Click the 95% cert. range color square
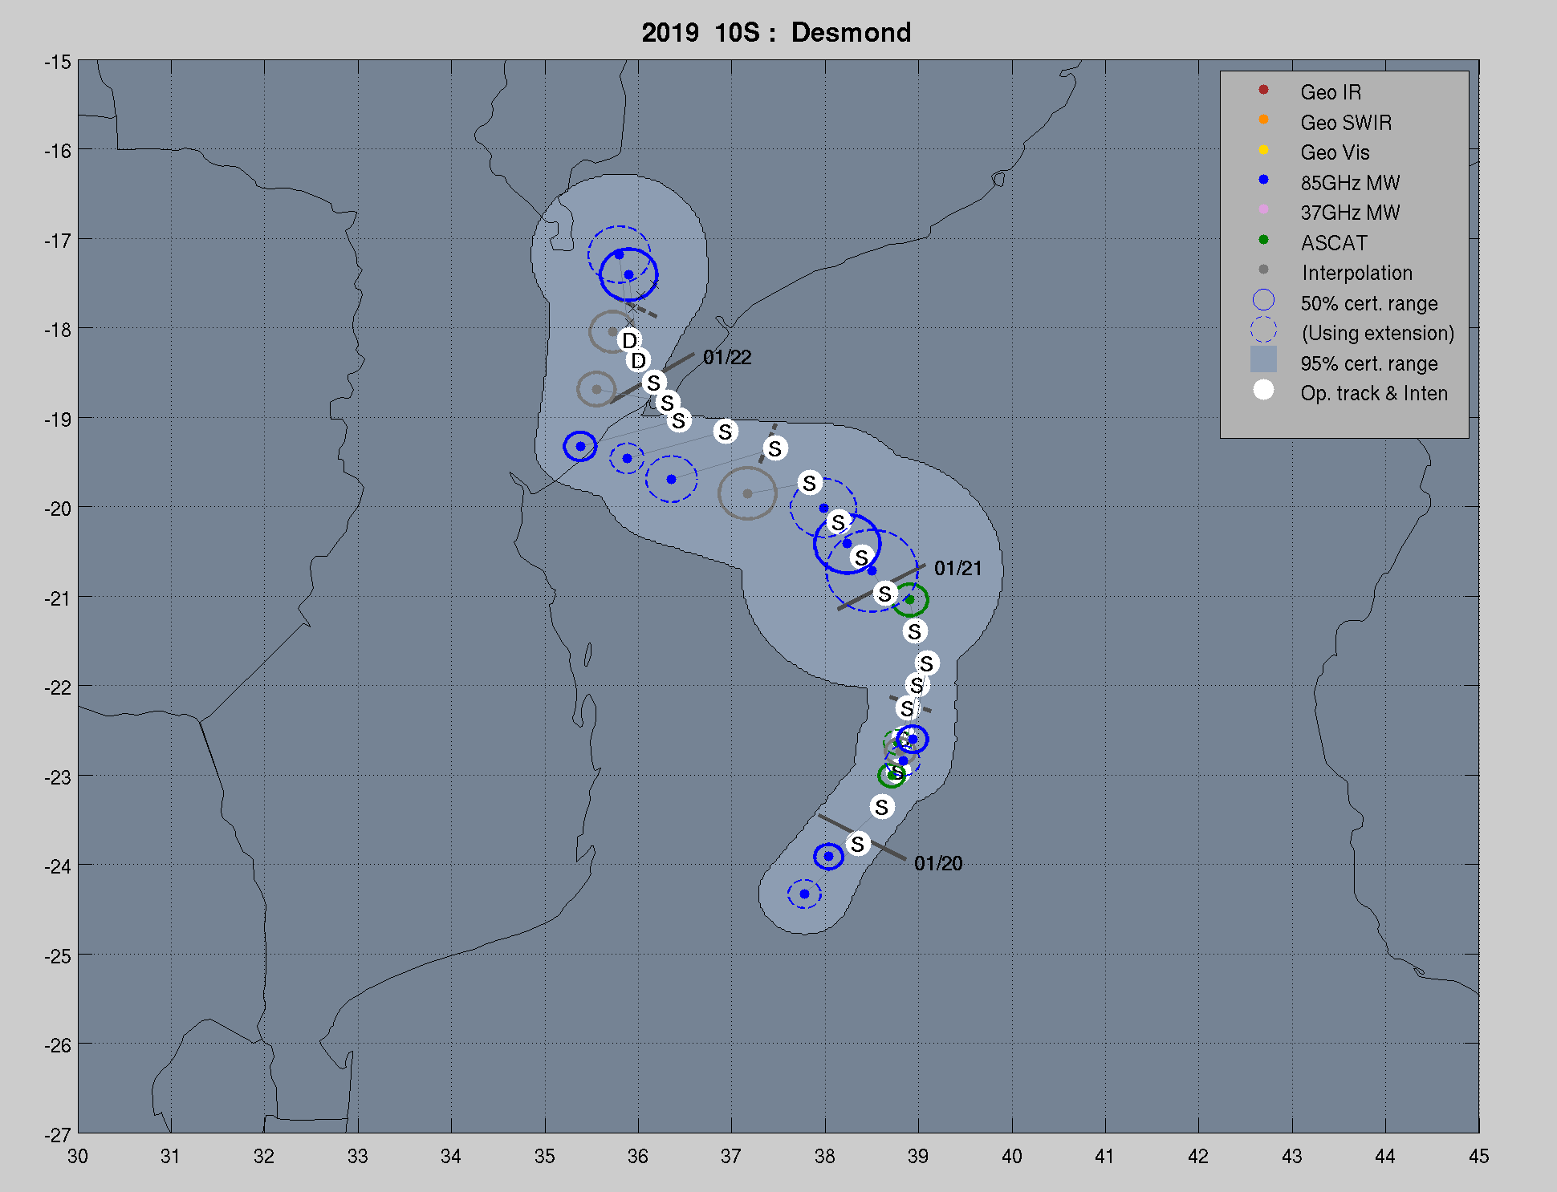Viewport: 1557px width, 1192px height. coord(1263,360)
